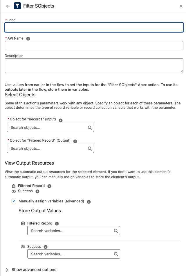Viewport: 186px width, 276px height.
Task: Click info icon for "Filtered Record" (Output) object
Action: pyautogui.click(x=75, y=141)
